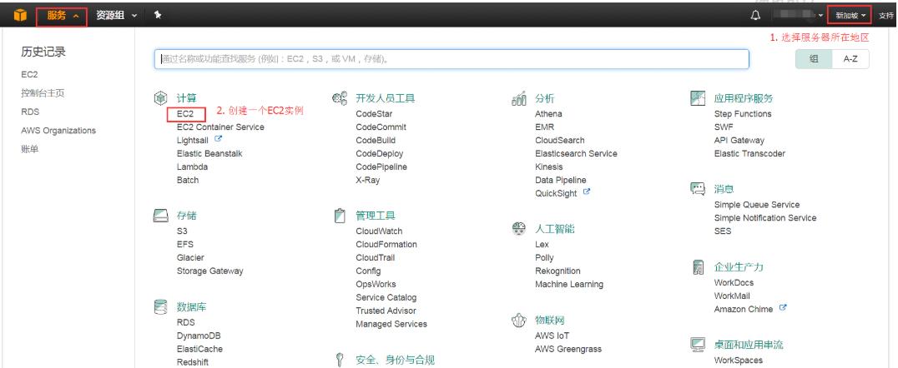Image resolution: width=898 pixels, height=368 pixels.
Task: Click the 开发人员工具 category icon
Action: click(x=340, y=98)
